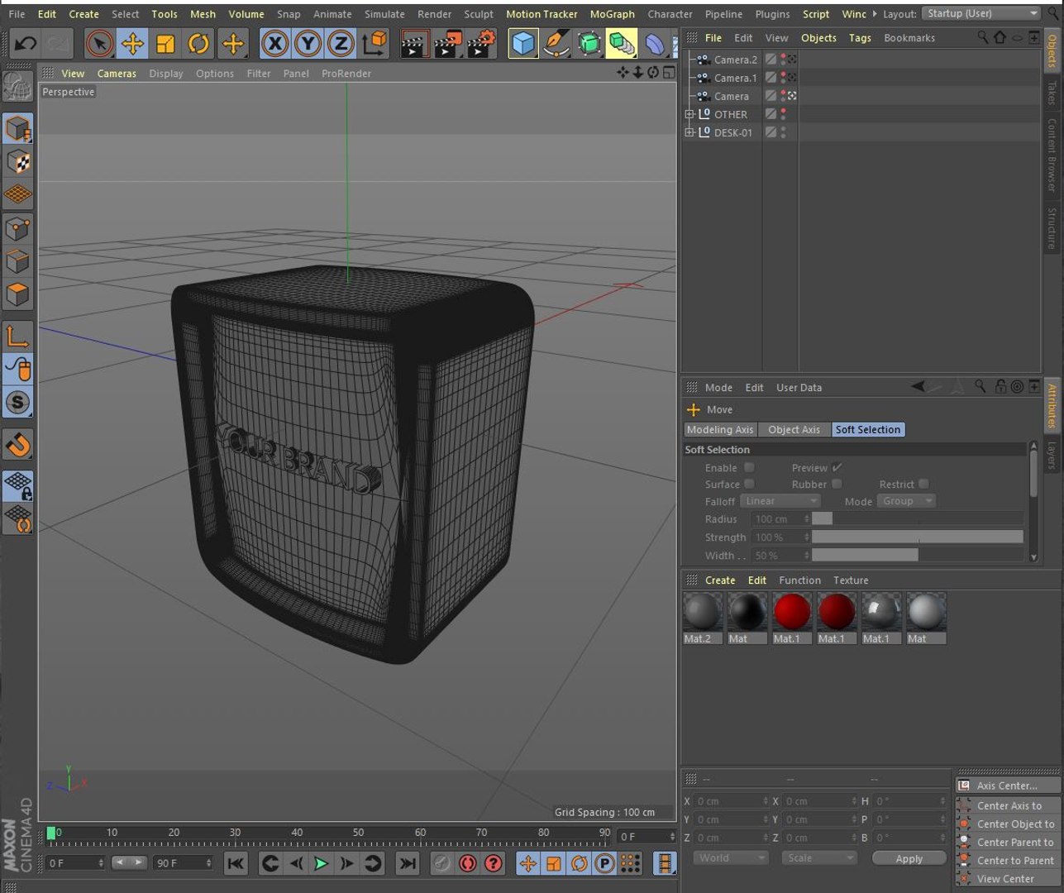
Task: Choose the Scale tool
Action: (x=165, y=44)
